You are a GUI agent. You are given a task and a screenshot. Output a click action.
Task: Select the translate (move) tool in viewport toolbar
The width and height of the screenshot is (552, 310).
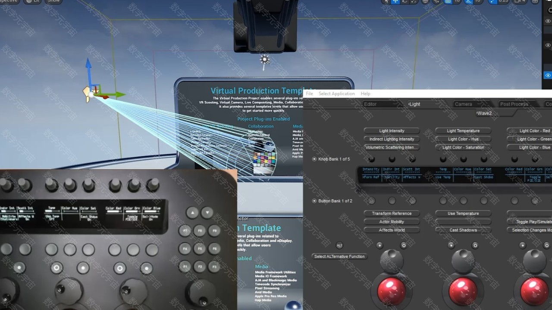395,1
